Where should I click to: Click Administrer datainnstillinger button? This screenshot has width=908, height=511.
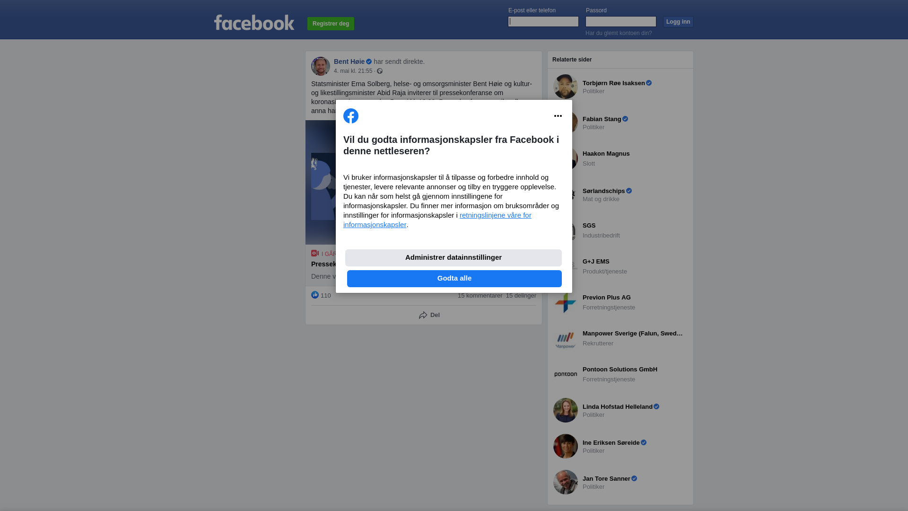coord(454,258)
